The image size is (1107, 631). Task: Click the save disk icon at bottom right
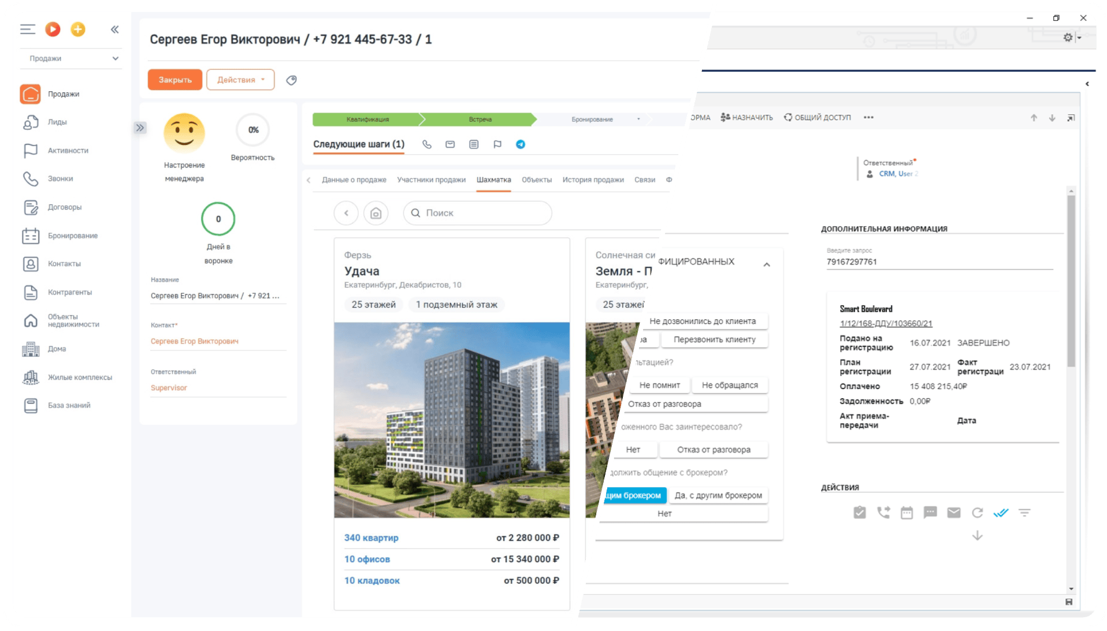pos(1069,602)
